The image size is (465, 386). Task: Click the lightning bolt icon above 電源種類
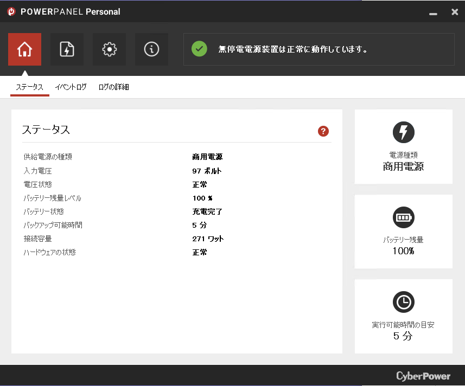click(403, 132)
